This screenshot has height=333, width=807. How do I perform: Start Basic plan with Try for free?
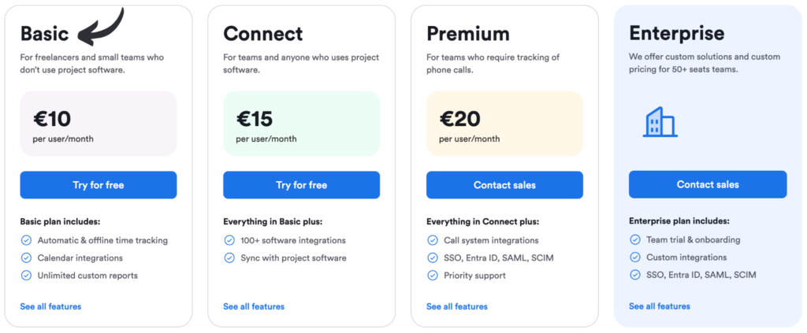[99, 185]
